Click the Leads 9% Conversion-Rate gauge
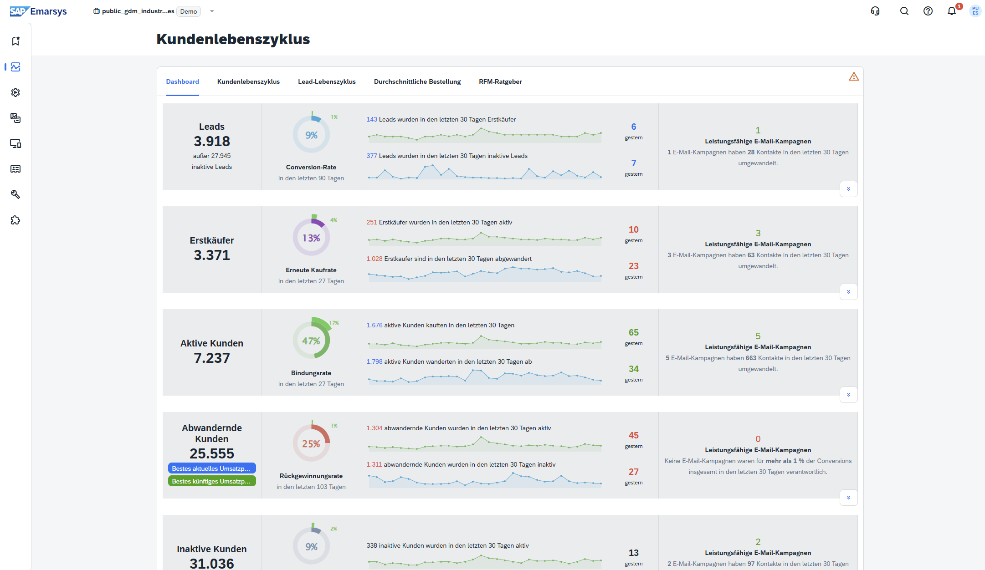Image resolution: width=985 pixels, height=570 pixels. tap(311, 135)
